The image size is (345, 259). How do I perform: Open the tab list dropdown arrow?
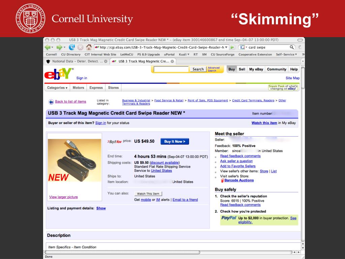[x=303, y=61]
